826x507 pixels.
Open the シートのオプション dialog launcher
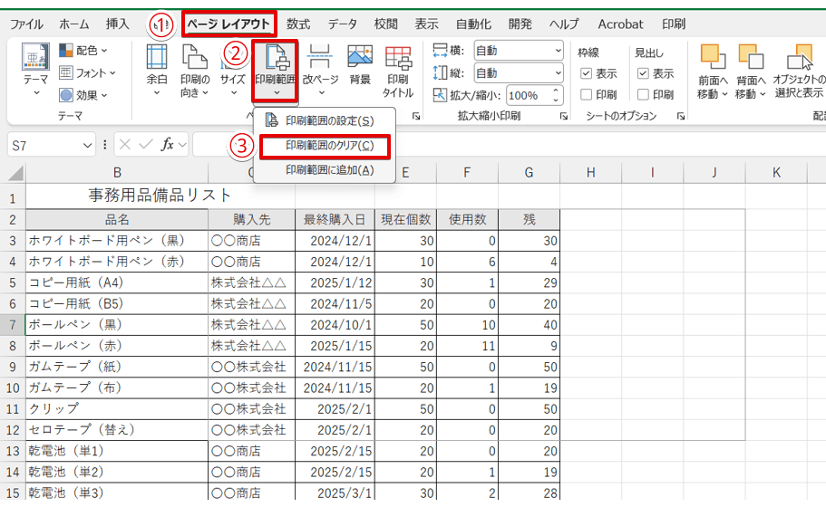(681, 116)
